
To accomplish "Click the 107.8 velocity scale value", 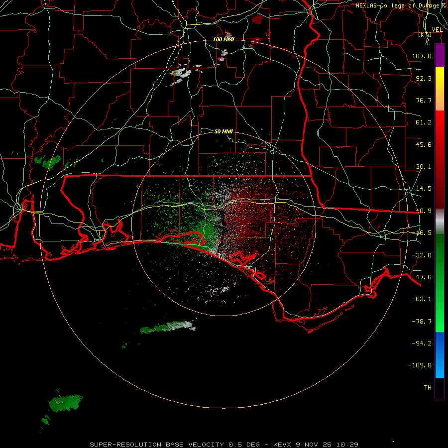I will (422, 56).
